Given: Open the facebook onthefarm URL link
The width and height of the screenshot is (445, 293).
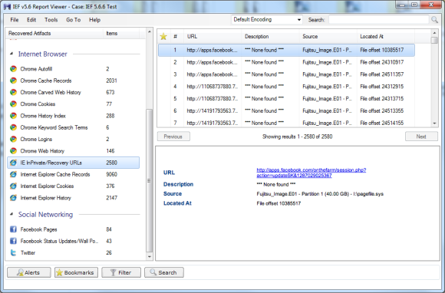Looking at the screenshot, I should pos(311,173).
